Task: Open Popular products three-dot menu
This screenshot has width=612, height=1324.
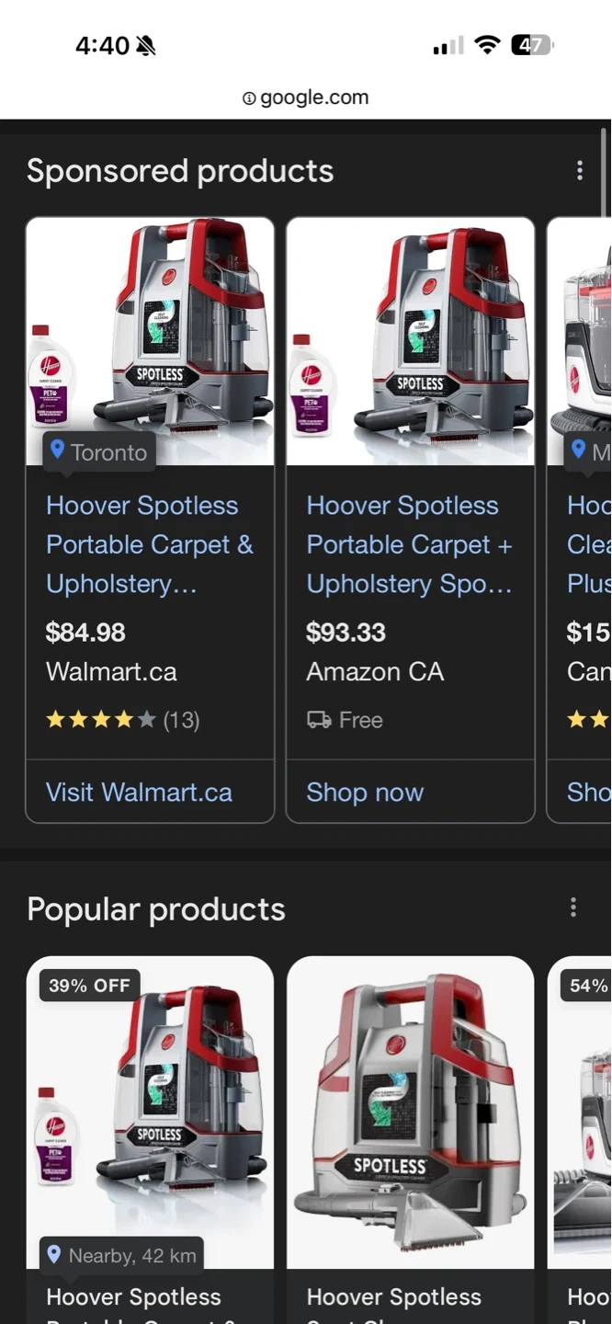Action: coord(573,908)
